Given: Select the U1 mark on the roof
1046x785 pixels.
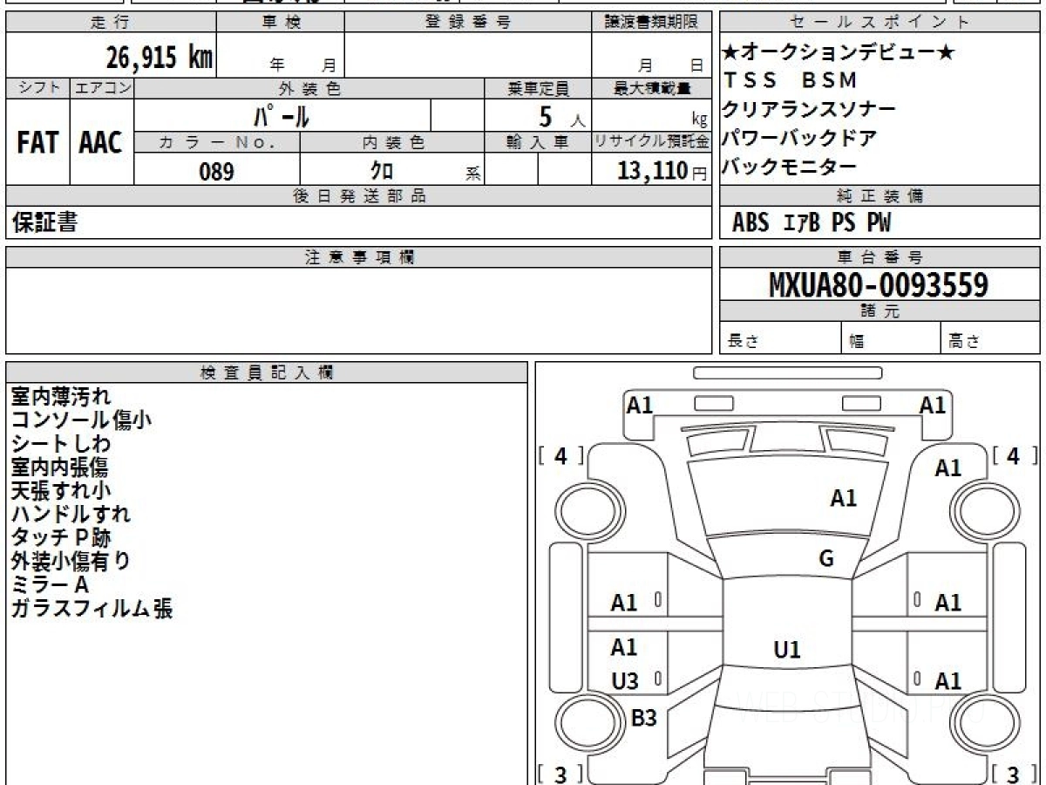Looking at the screenshot, I should pyautogui.click(x=787, y=650).
